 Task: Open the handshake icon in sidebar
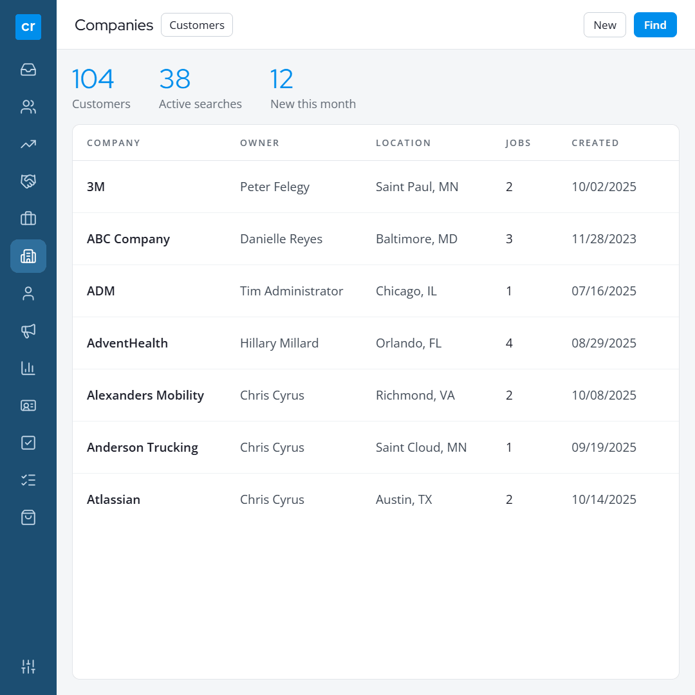pyautogui.click(x=28, y=181)
